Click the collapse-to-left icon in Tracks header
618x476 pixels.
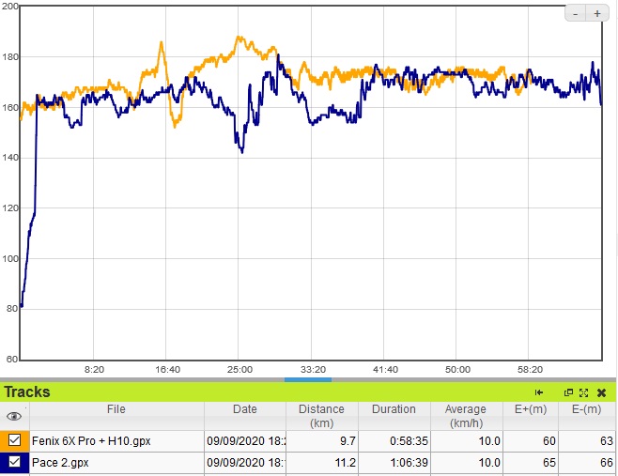(x=539, y=392)
